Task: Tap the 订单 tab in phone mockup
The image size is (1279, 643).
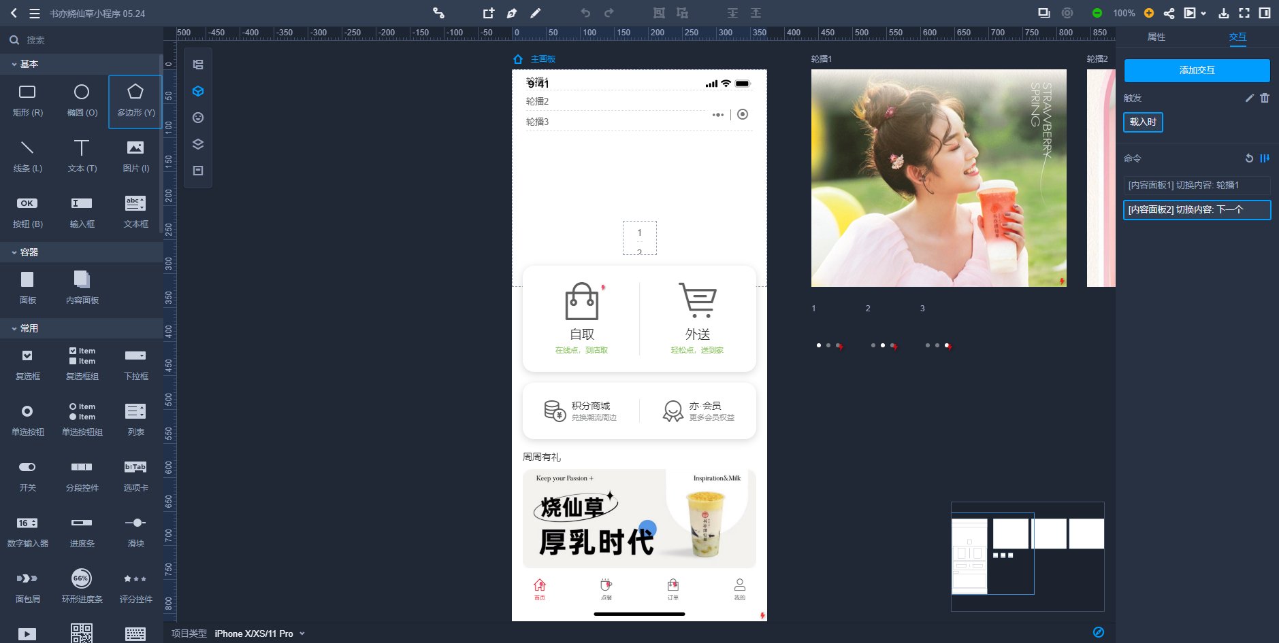Action: tap(673, 589)
